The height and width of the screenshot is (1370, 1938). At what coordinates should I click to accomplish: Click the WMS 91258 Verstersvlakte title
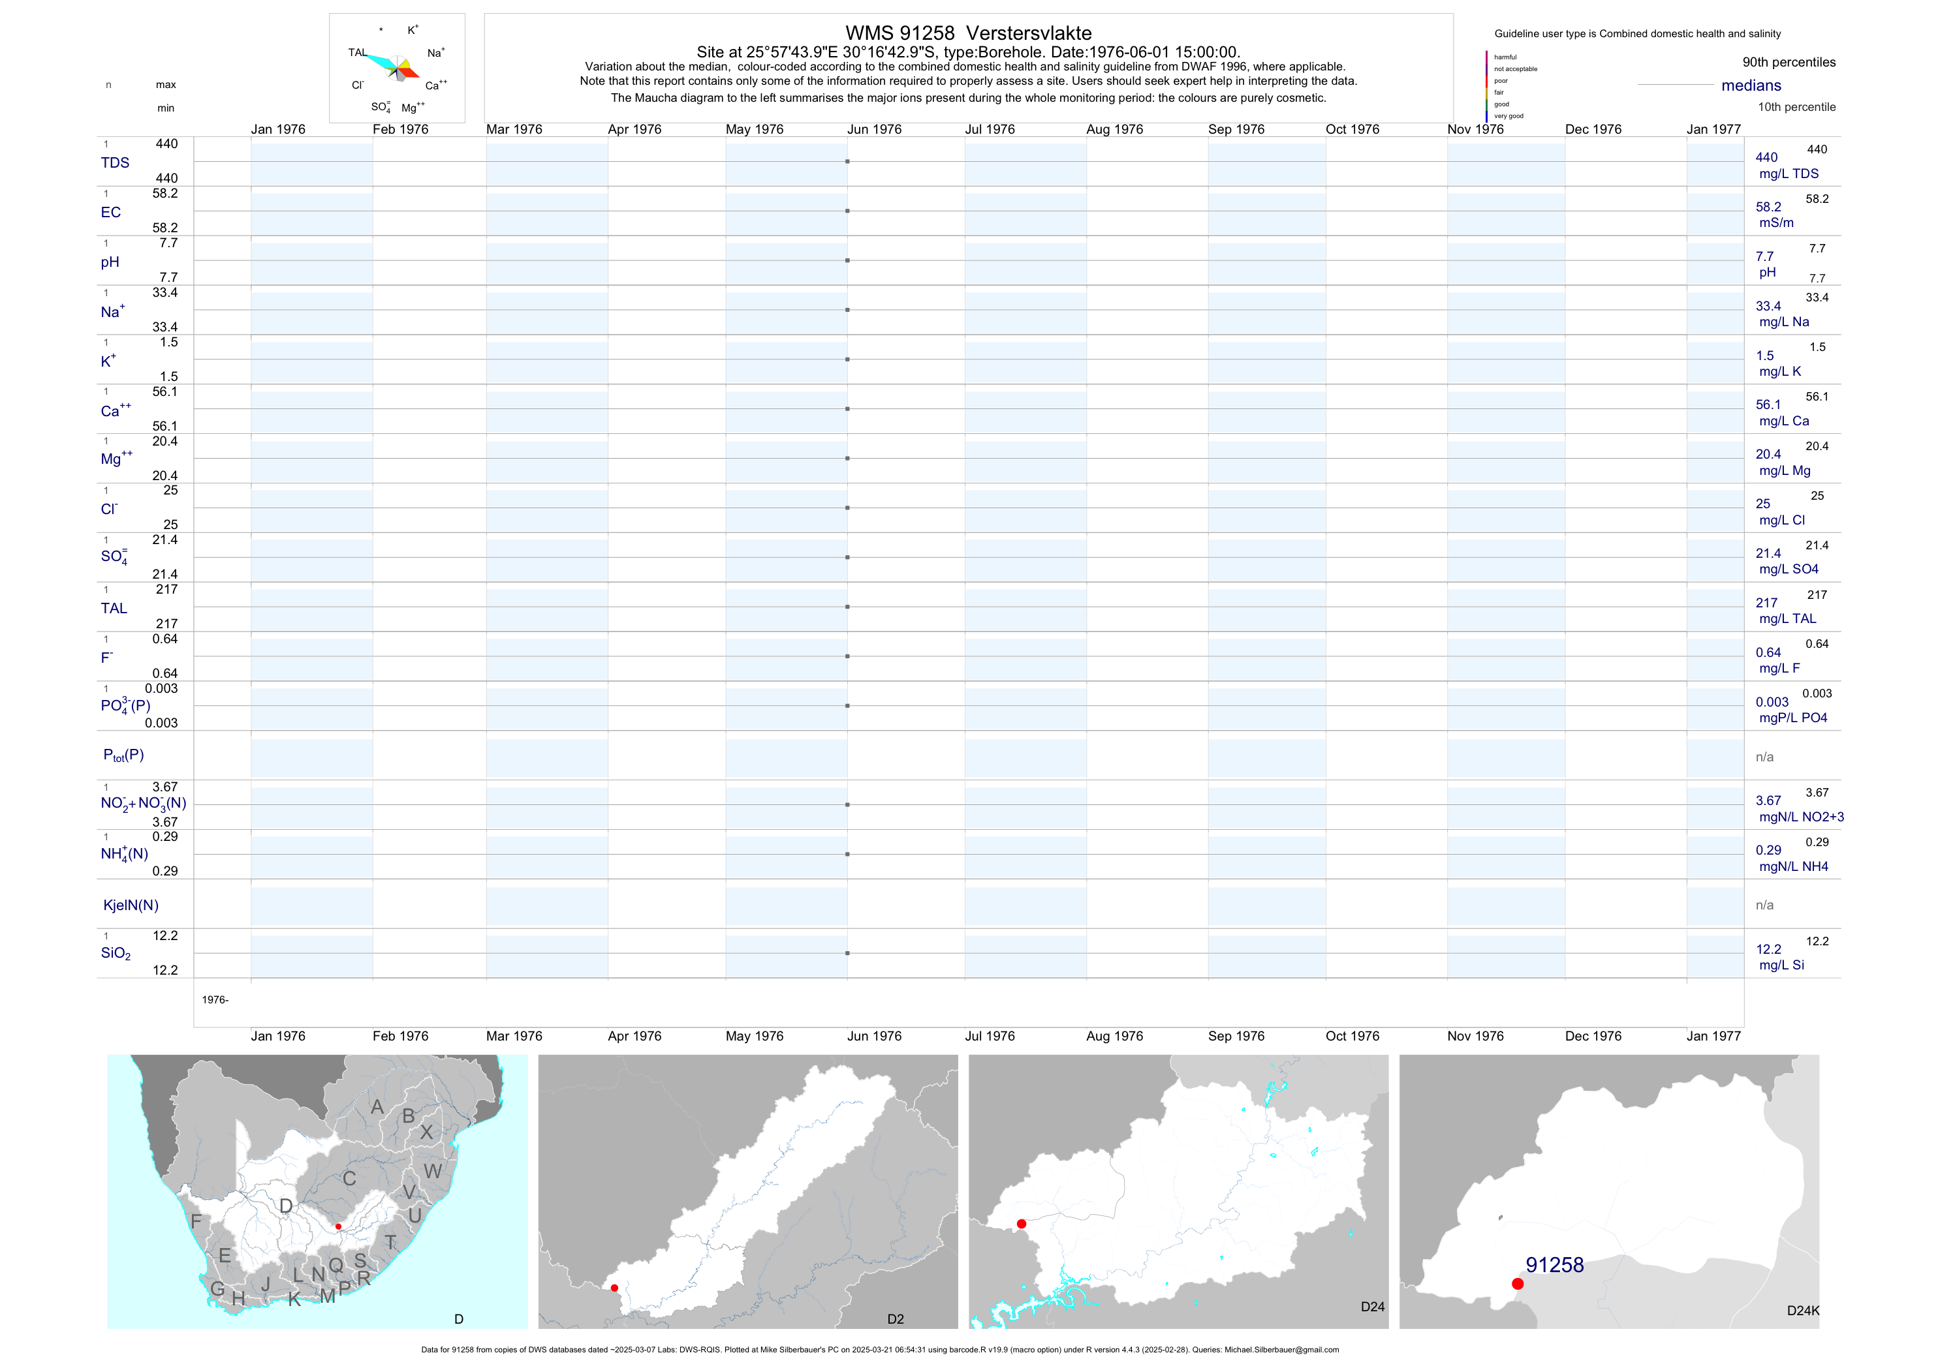click(968, 33)
